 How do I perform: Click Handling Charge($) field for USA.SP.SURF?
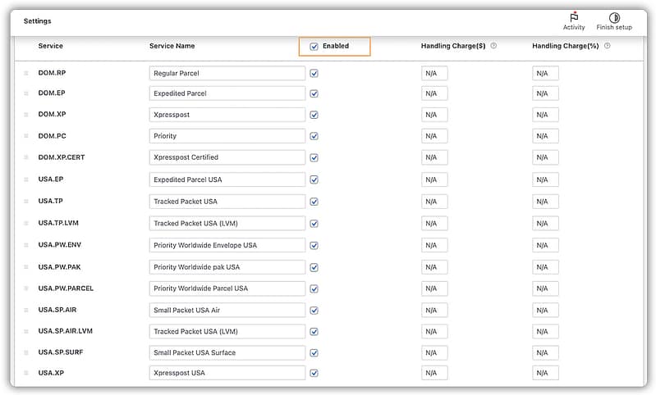pos(434,353)
